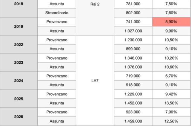Select the 802.000 viewers cell
Image resolution: width=191 pixels, height=126 pixels.
point(133,13)
